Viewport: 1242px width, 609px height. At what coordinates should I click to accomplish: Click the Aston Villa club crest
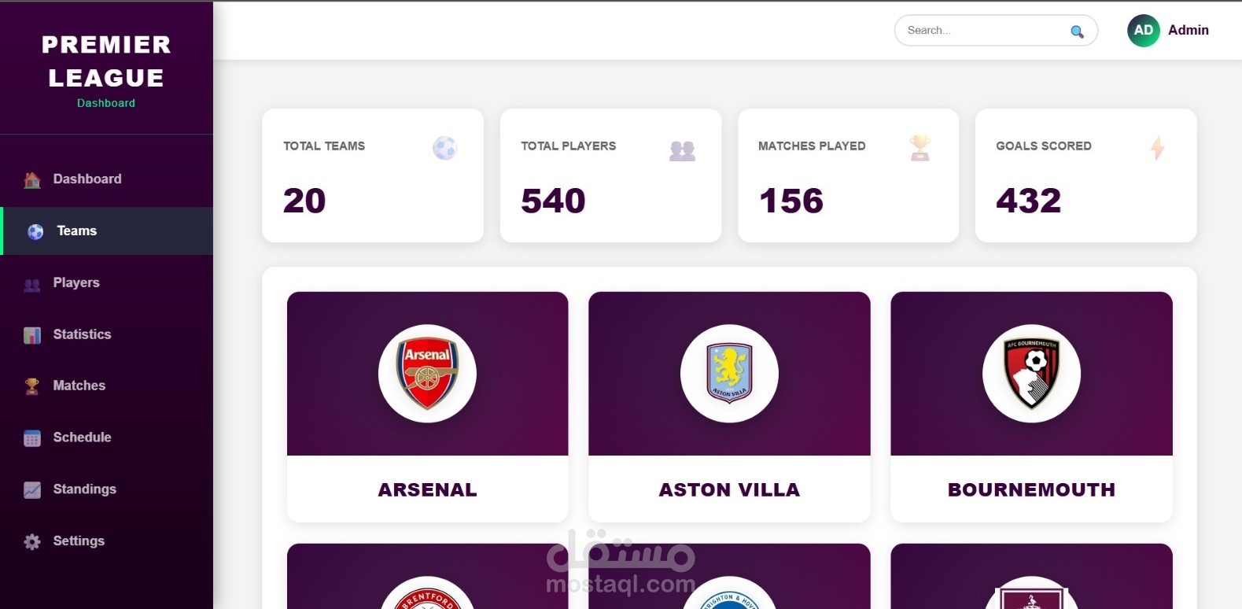729,374
